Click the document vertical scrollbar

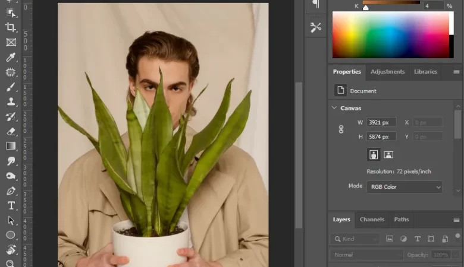(299, 155)
